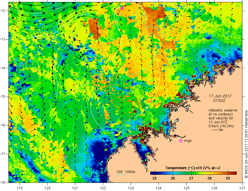
Task: Click latitude label -15 on the axis
Action: (3, 97)
